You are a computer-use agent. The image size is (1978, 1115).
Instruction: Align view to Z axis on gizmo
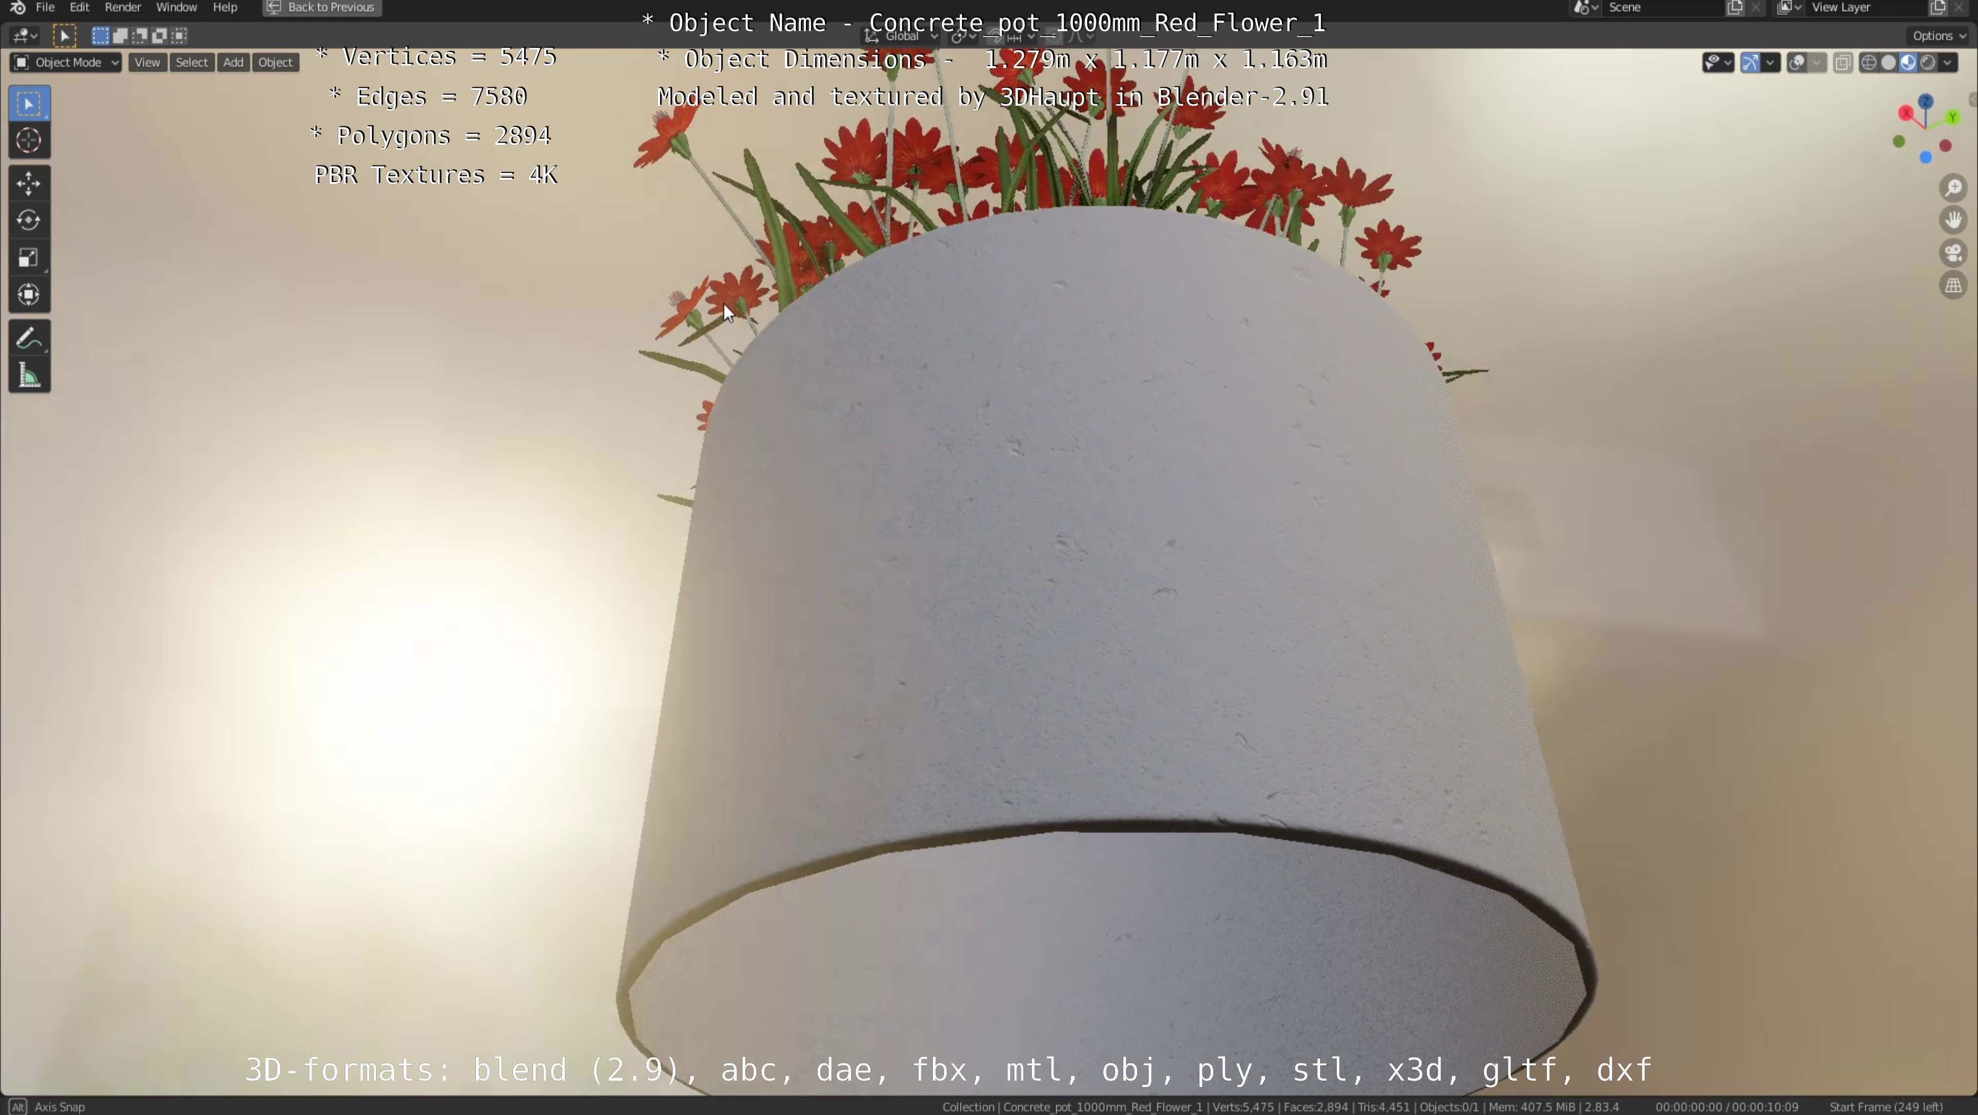click(1926, 102)
